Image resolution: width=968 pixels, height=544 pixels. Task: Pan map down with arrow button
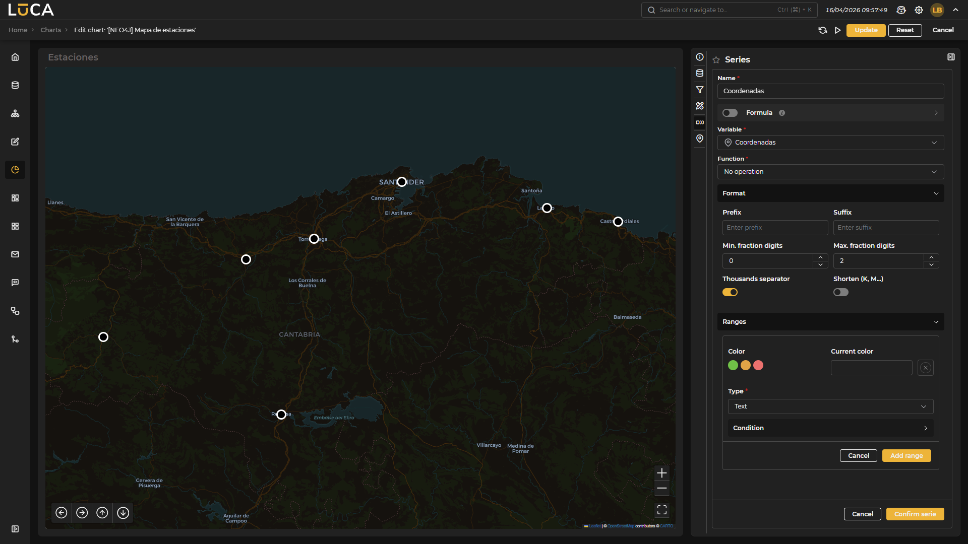point(123,513)
